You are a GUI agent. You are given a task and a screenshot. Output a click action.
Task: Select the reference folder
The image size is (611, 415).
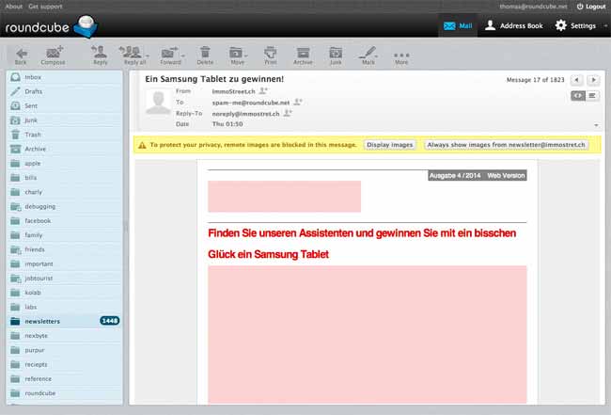click(64, 378)
